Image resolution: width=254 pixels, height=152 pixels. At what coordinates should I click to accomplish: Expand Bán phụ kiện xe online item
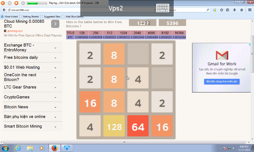[33, 117]
